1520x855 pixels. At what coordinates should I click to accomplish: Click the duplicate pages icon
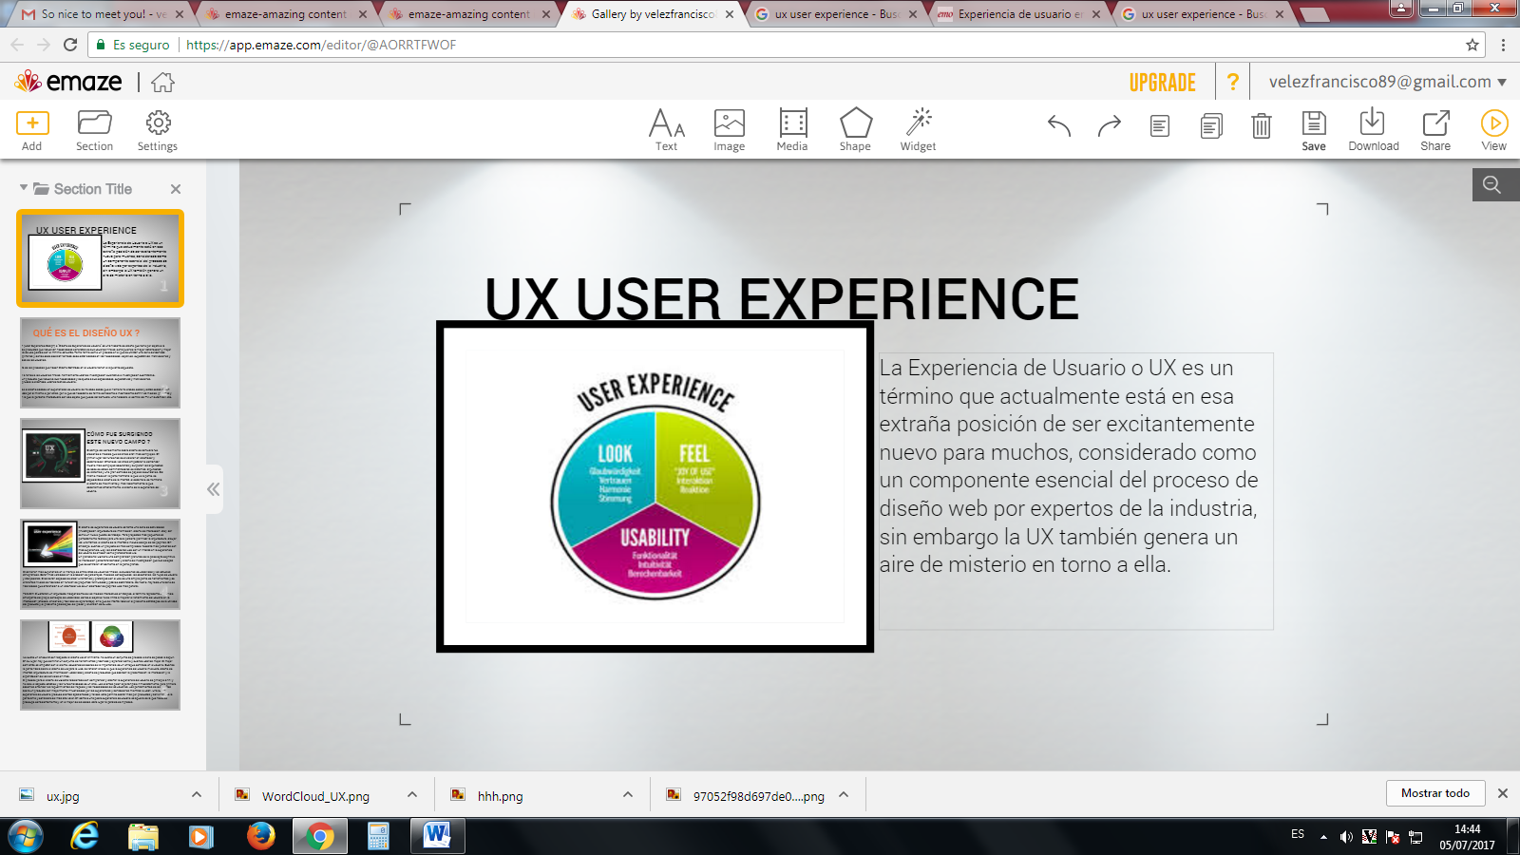(x=1211, y=125)
